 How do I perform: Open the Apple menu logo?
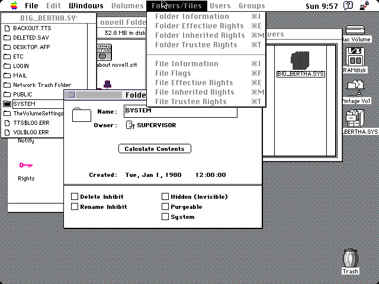(x=14, y=6)
